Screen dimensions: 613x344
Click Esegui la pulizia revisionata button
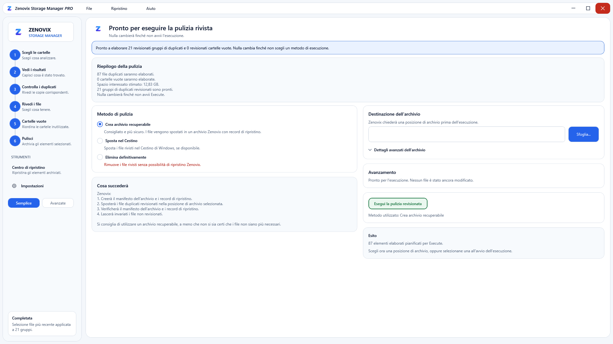coord(398,204)
